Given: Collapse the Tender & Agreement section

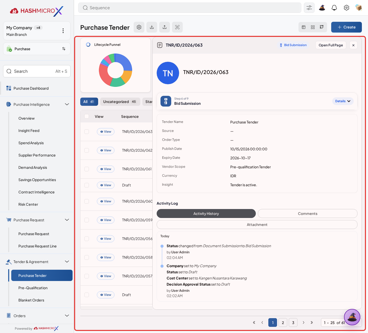Looking at the screenshot, I should tap(67, 262).
